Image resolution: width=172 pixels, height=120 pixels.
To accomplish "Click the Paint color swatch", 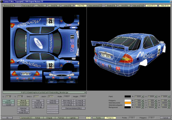I will tap(128, 96).
